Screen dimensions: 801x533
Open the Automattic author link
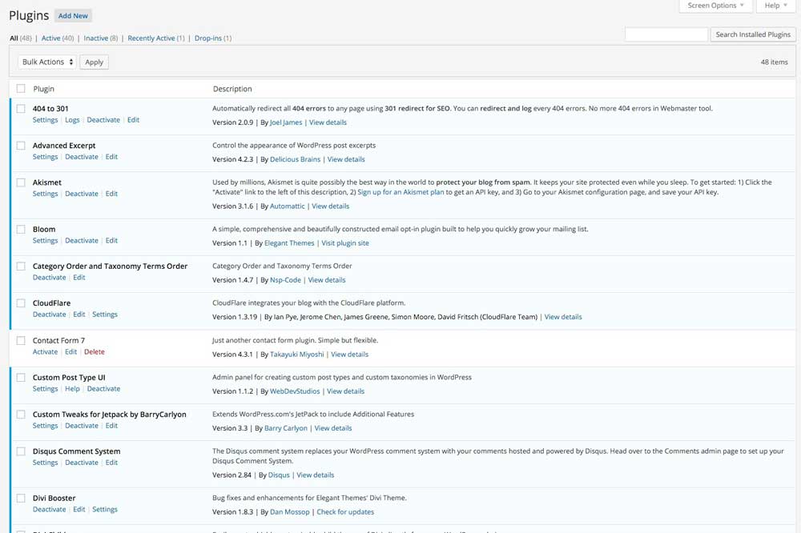click(287, 206)
